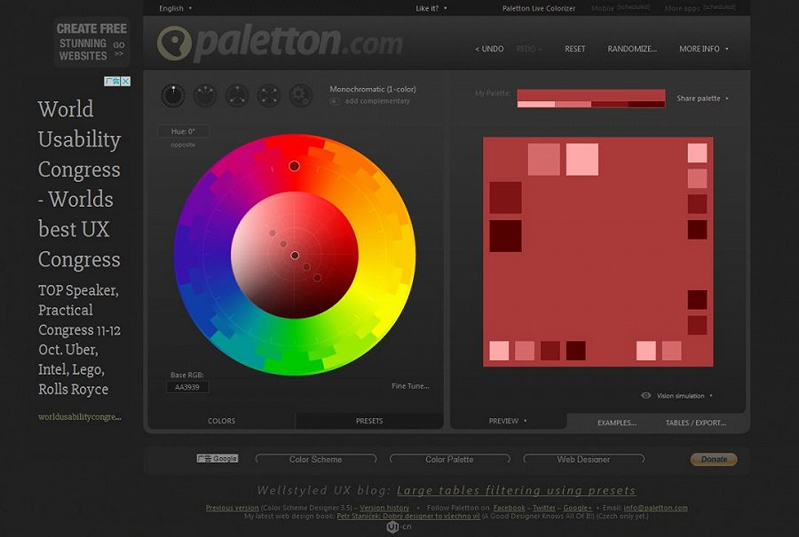Click the RANDOMIZE... button
Viewport: 799px width, 537px height.
(x=632, y=49)
